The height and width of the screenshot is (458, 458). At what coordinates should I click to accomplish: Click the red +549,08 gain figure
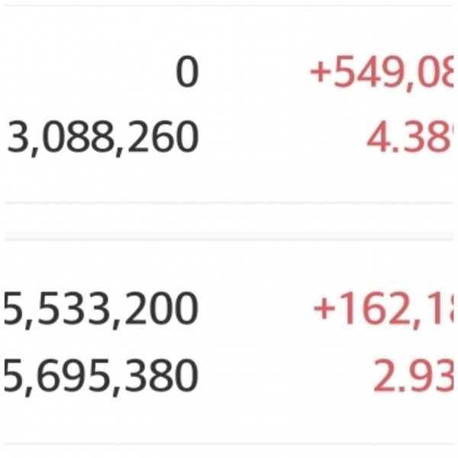(381, 73)
